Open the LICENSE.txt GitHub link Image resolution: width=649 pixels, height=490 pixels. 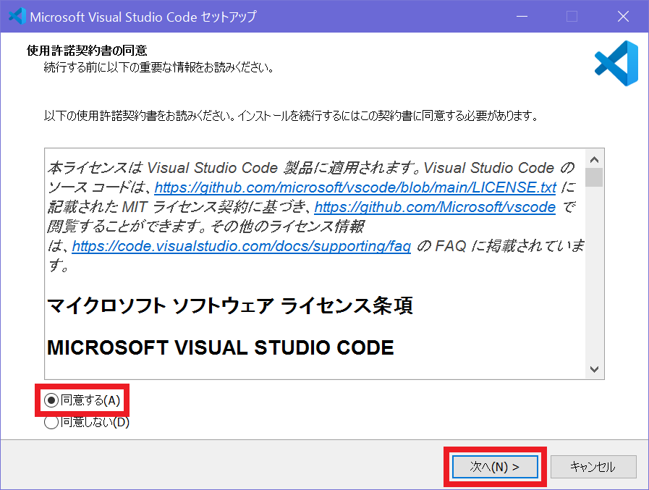point(355,188)
